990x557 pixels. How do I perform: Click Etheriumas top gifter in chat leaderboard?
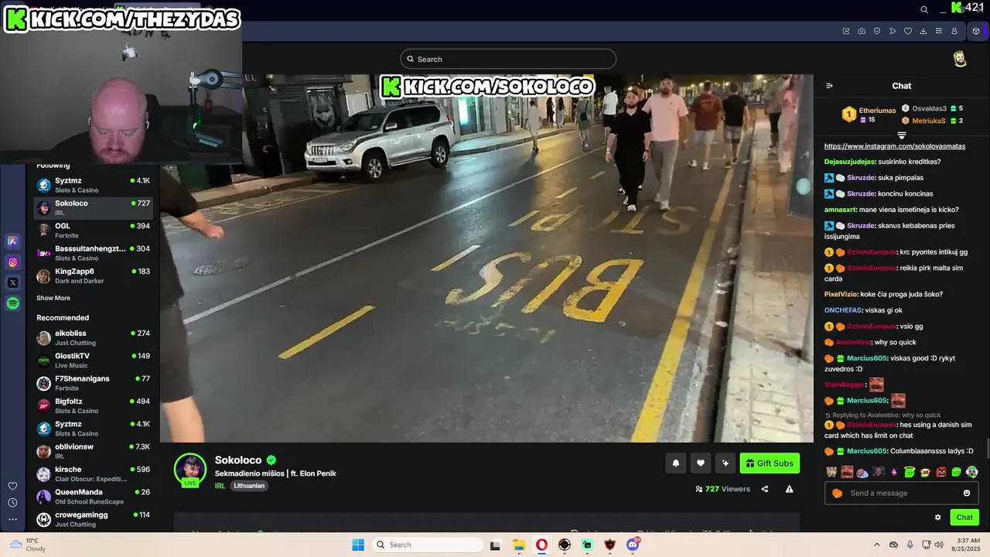click(869, 114)
